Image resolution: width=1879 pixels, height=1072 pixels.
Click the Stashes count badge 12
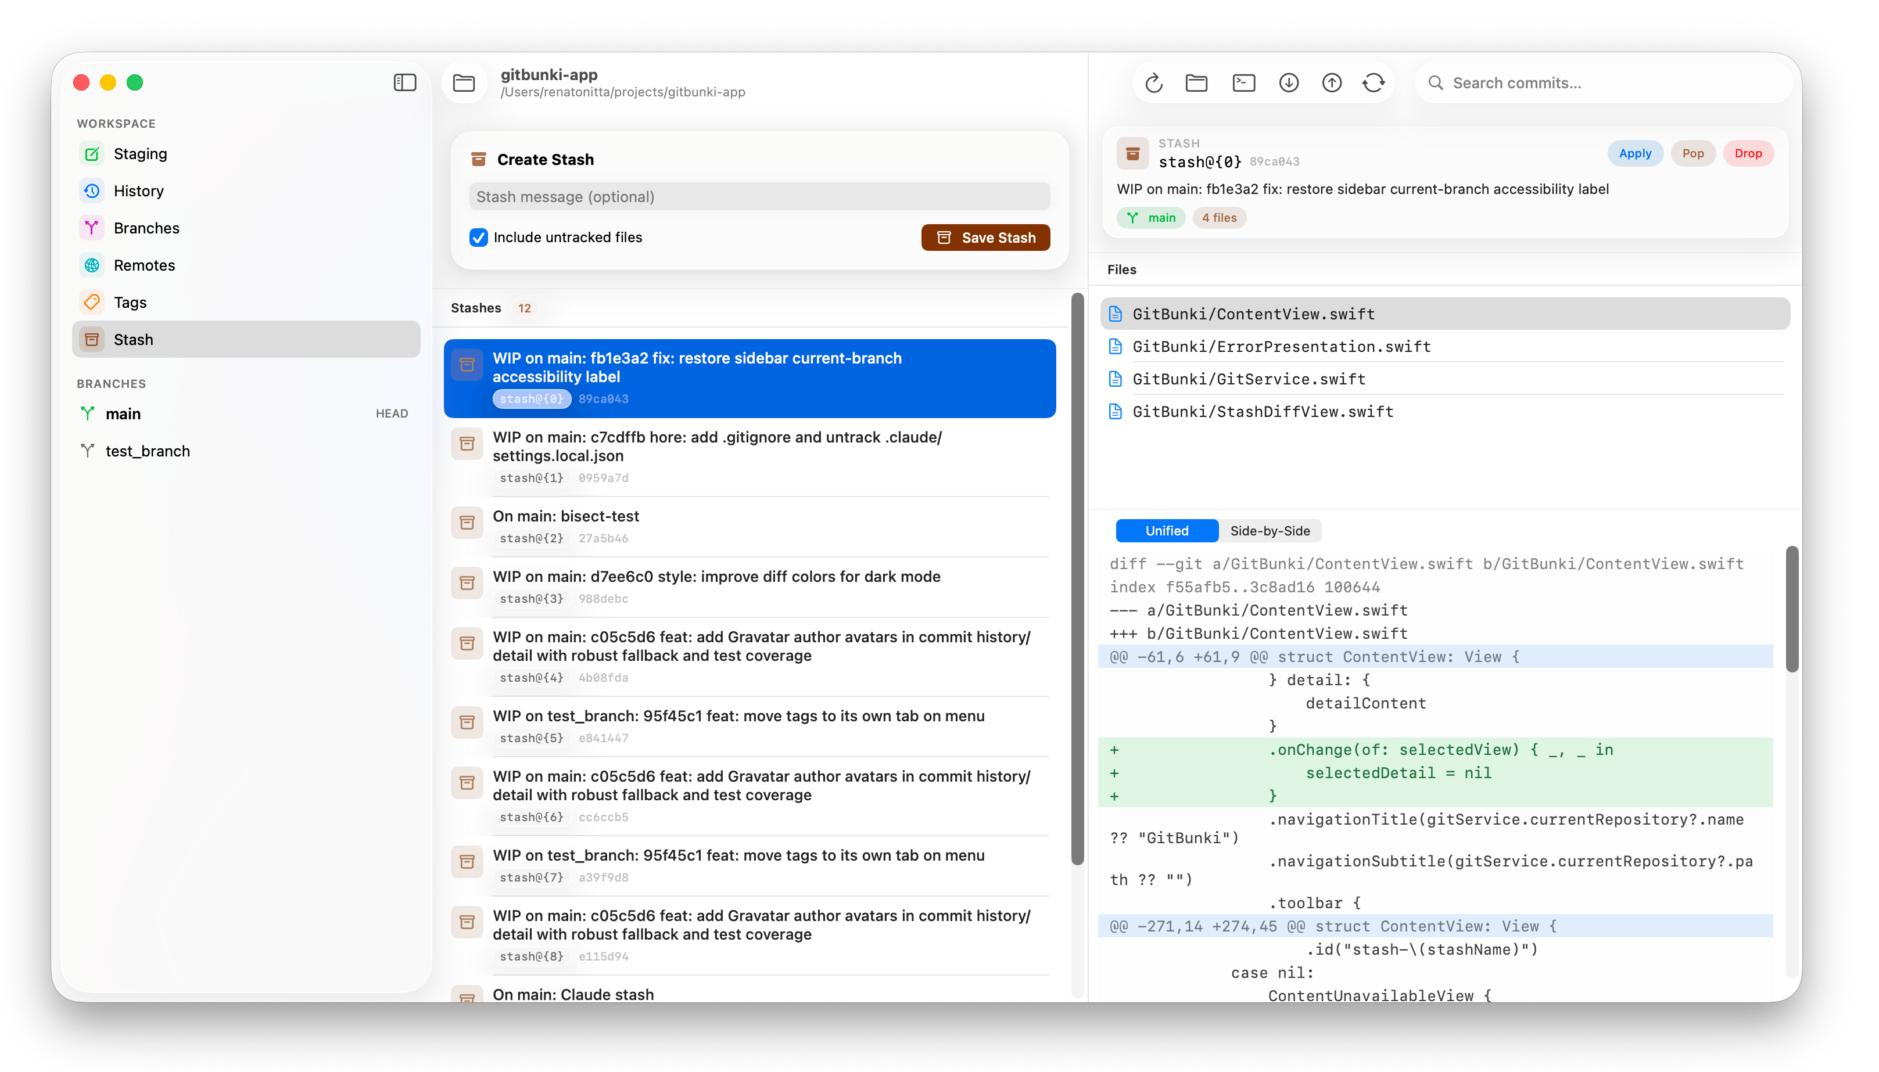point(523,308)
